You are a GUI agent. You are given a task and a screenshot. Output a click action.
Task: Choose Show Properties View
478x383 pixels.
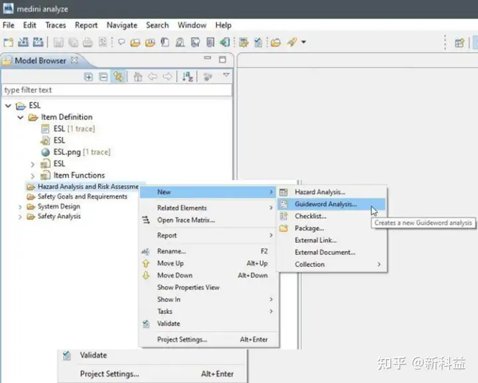pyautogui.click(x=208, y=287)
